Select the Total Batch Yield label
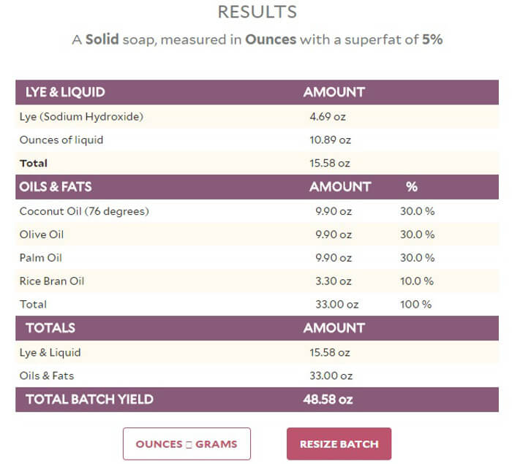The width and height of the screenshot is (512, 464). (89, 400)
